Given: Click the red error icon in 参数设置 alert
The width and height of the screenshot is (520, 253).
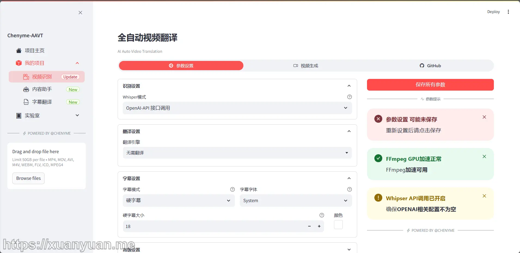Looking at the screenshot, I should coord(378,119).
